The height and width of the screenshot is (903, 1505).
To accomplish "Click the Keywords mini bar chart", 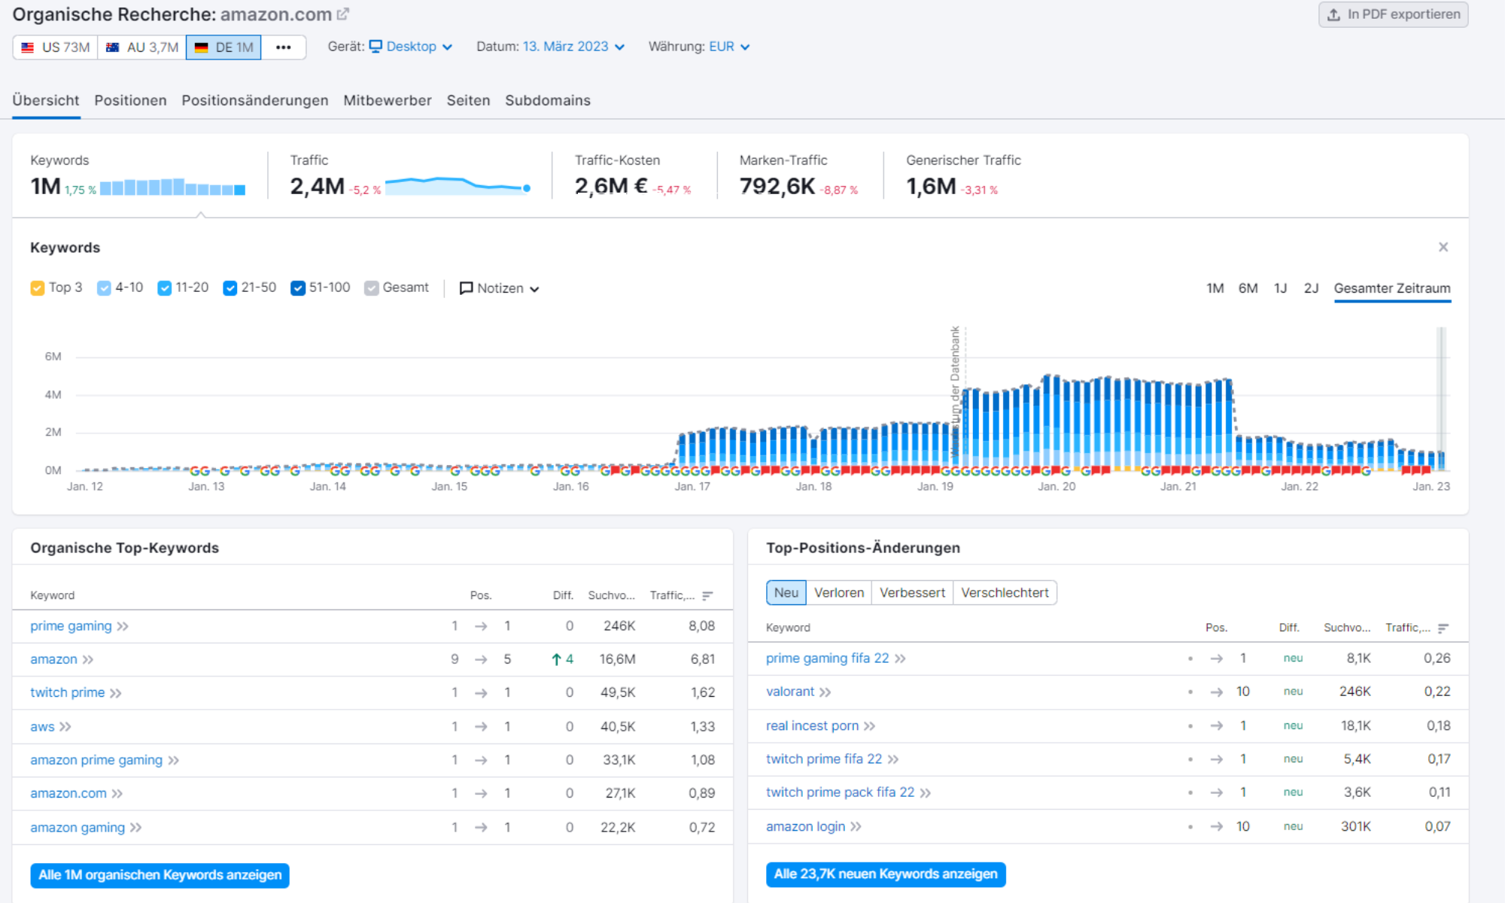I will pos(172,187).
